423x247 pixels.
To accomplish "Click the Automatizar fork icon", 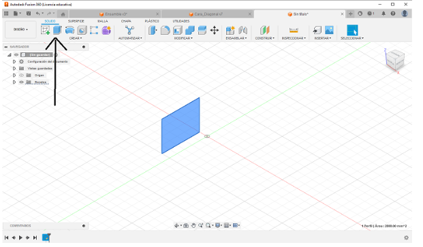I will tap(129, 30).
